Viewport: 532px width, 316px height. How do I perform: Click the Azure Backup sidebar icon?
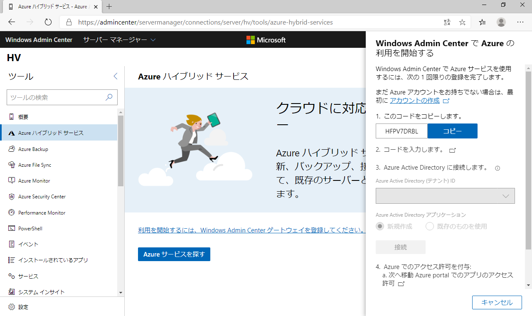pyautogui.click(x=11, y=149)
